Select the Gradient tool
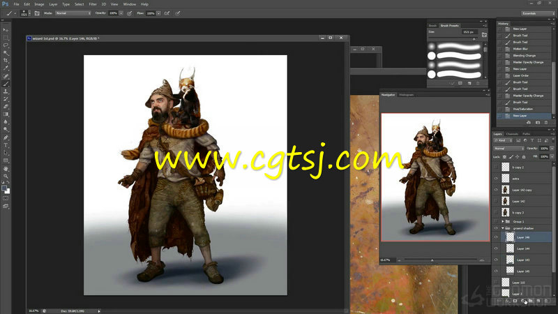Viewport: 558px width, 314px height. pyautogui.click(x=6, y=114)
